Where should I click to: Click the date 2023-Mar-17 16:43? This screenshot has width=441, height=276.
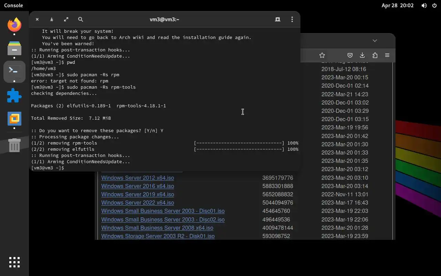(345, 203)
